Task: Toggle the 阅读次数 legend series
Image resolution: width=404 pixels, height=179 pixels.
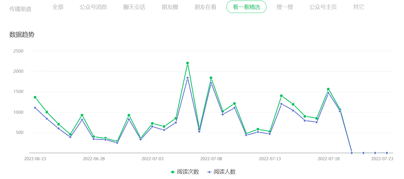Action: 185,172
